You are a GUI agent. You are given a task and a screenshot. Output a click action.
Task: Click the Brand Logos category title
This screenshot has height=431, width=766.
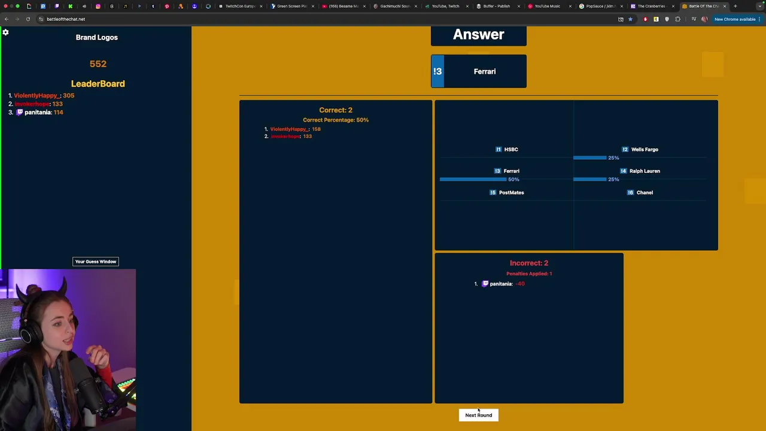tap(97, 37)
